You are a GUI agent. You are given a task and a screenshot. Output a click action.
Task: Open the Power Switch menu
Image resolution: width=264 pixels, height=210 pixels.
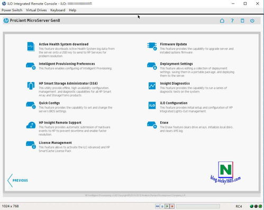(x=12, y=10)
